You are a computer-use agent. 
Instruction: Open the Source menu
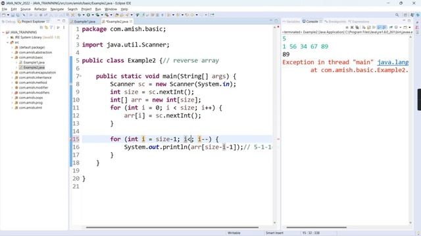point(26,9)
